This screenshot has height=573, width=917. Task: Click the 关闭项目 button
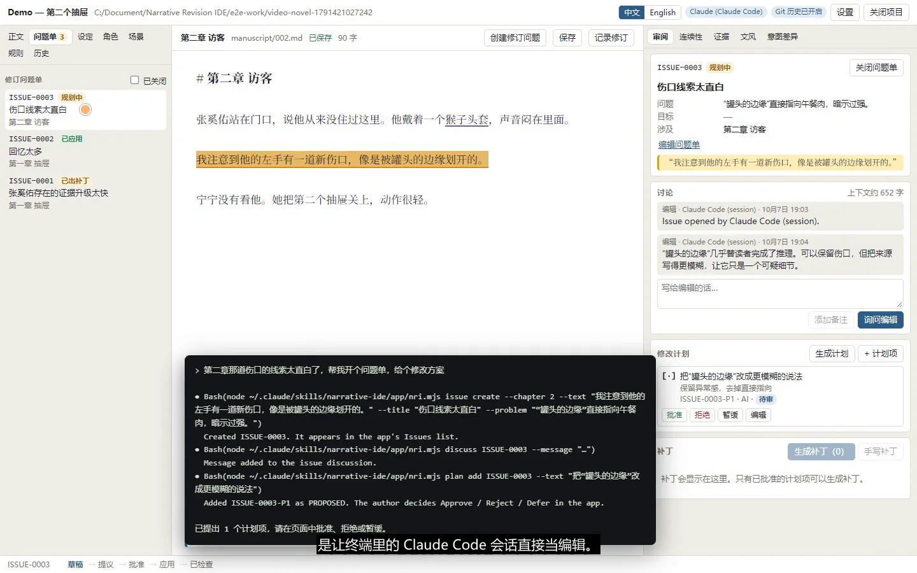(x=886, y=12)
